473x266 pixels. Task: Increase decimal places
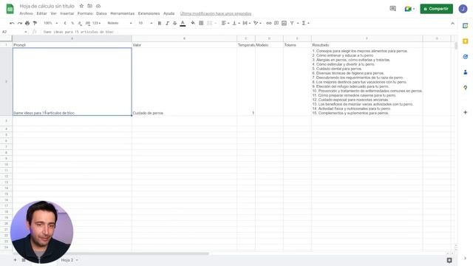click(87, 23)
